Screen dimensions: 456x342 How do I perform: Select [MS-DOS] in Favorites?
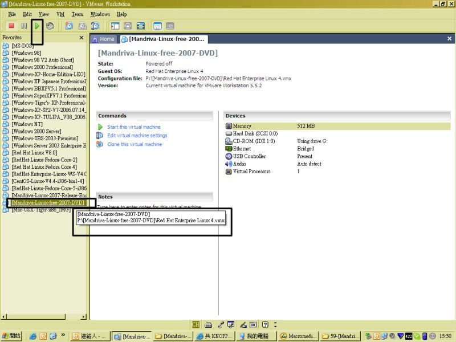click(22, 46)
